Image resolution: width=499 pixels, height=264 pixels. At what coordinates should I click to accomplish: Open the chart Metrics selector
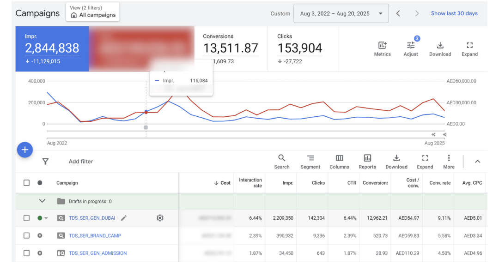coord(382,48)
